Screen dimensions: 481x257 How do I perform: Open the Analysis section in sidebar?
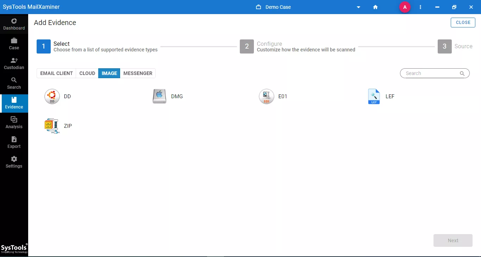(x=14, y=123)
